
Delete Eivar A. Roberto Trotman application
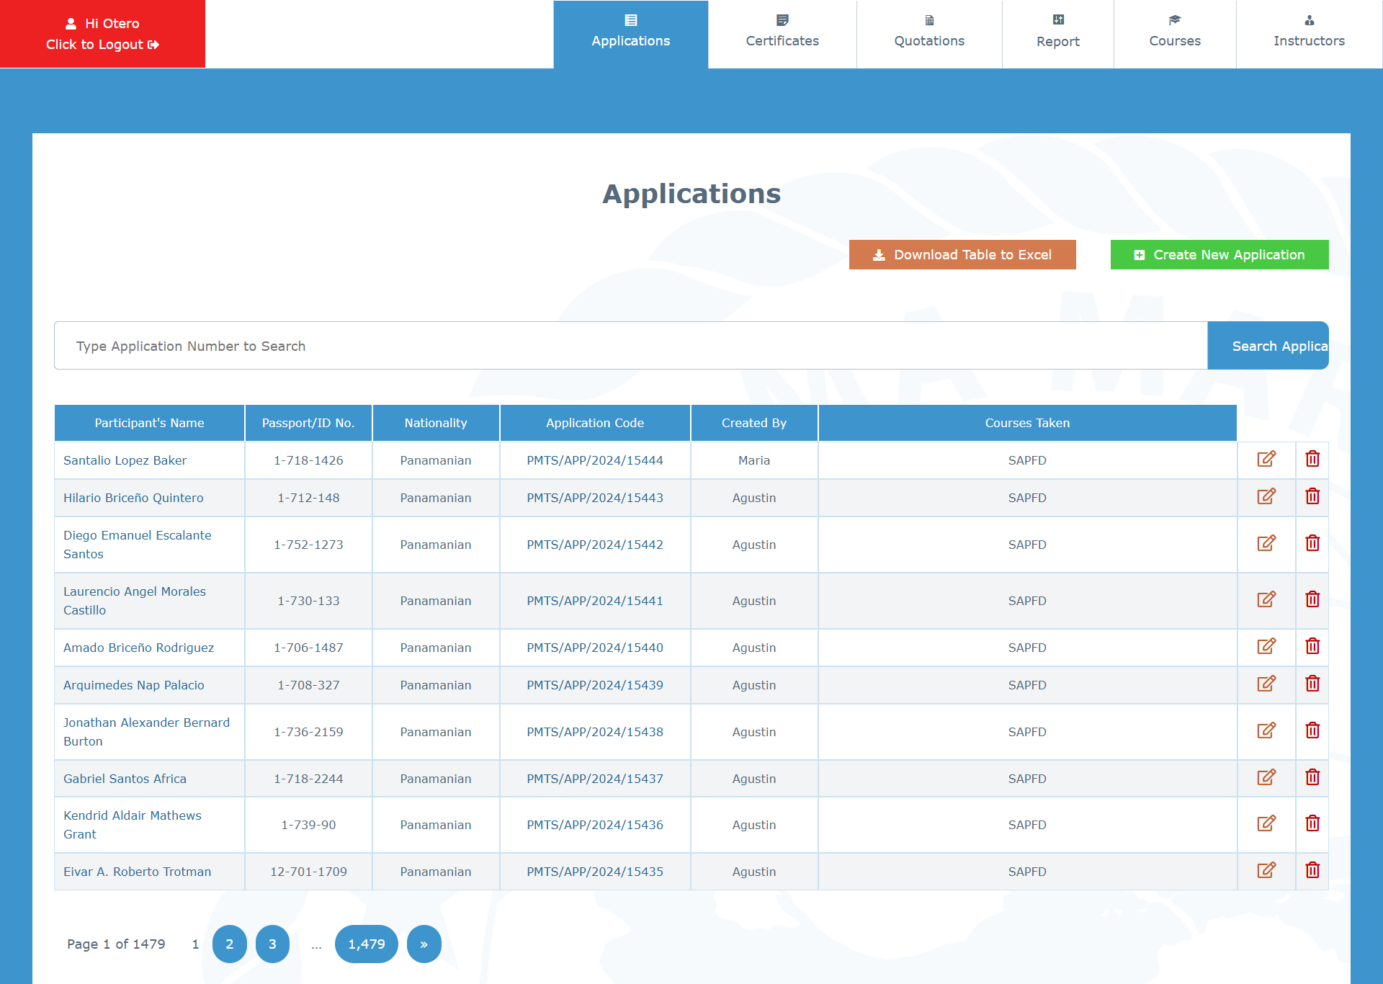[1312, 871]
